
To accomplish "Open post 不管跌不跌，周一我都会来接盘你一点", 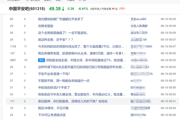I will coord(64,81).
